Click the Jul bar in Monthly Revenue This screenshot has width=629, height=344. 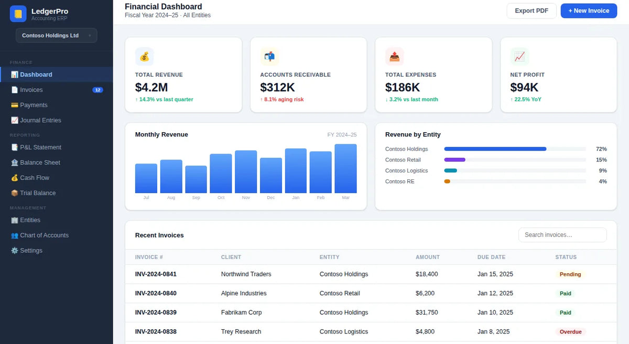point(146,178)
